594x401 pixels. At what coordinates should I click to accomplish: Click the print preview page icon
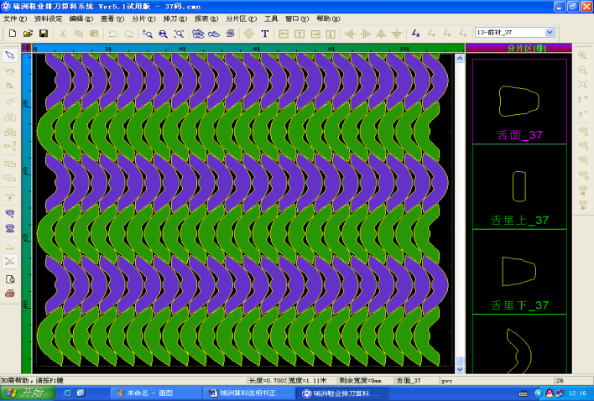click(x=10, y=279)
